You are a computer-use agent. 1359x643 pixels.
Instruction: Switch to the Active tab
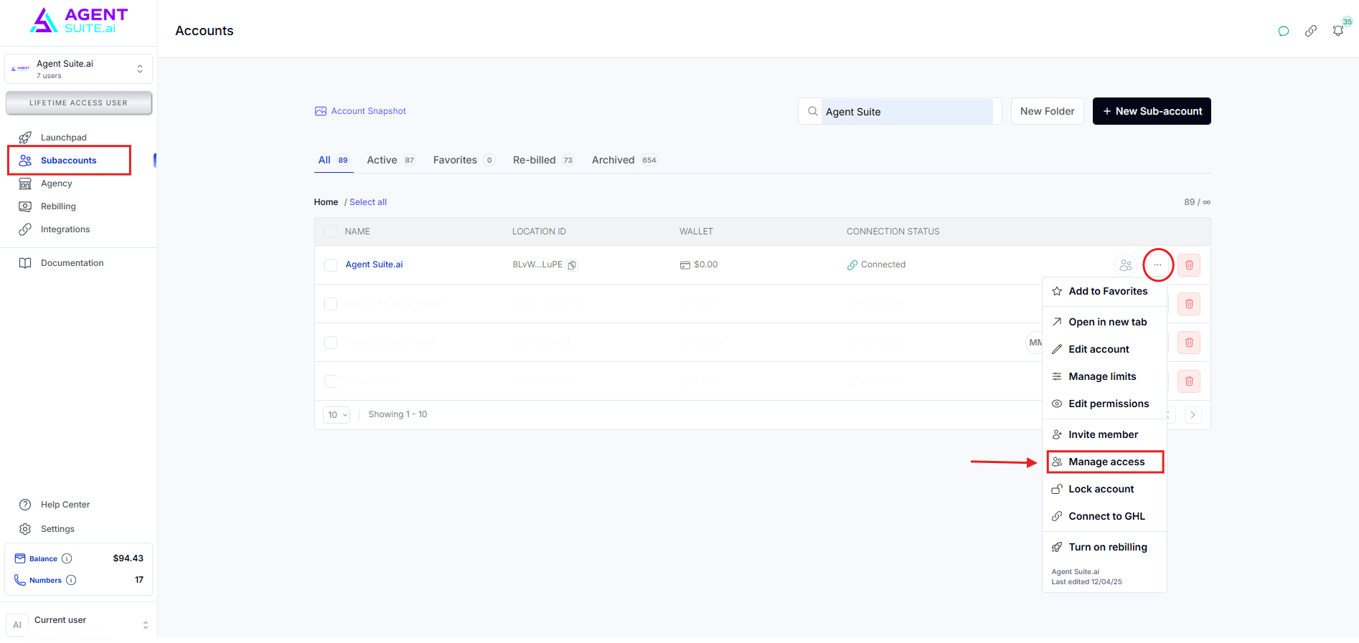tap(391, 160)
